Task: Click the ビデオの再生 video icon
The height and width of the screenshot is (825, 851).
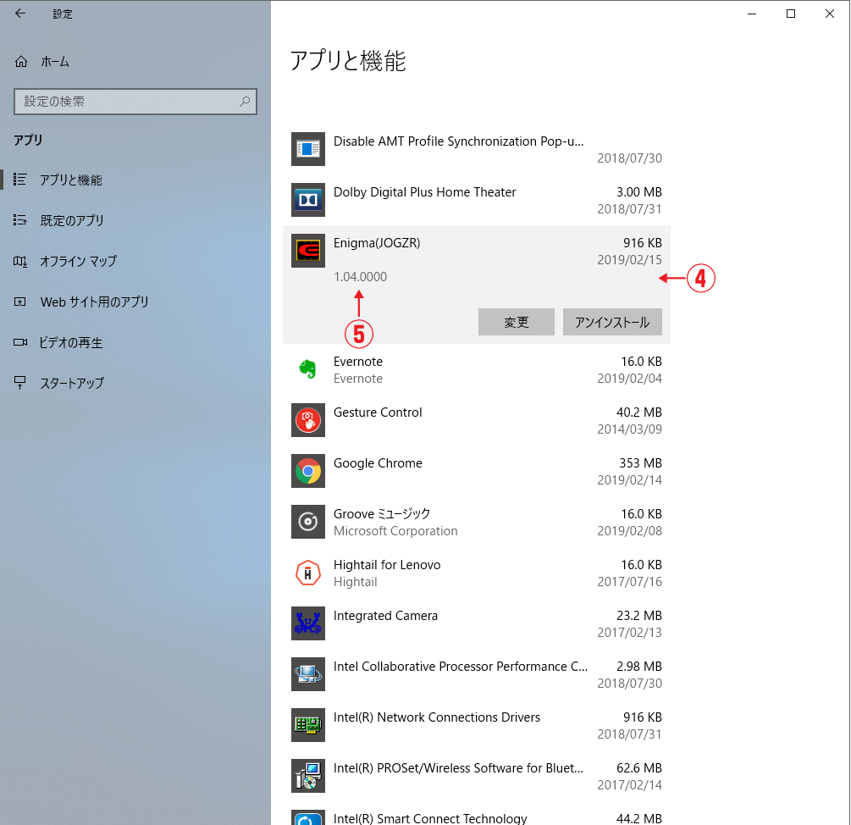Action: click(19, 342)
